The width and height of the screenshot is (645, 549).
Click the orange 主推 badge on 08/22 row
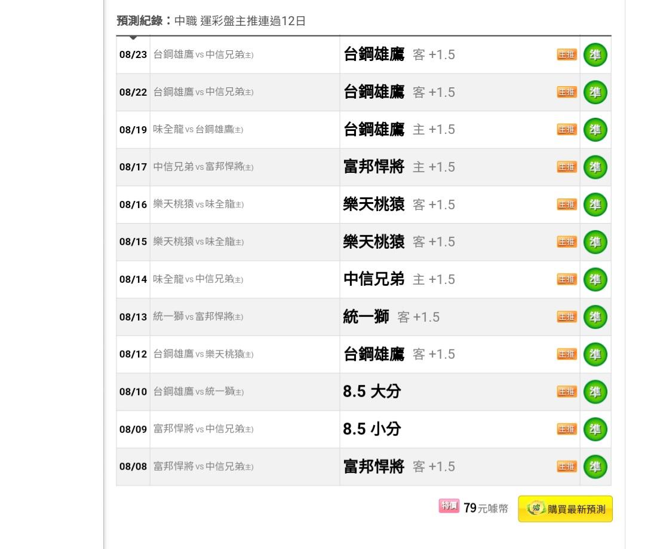point(567,92)
